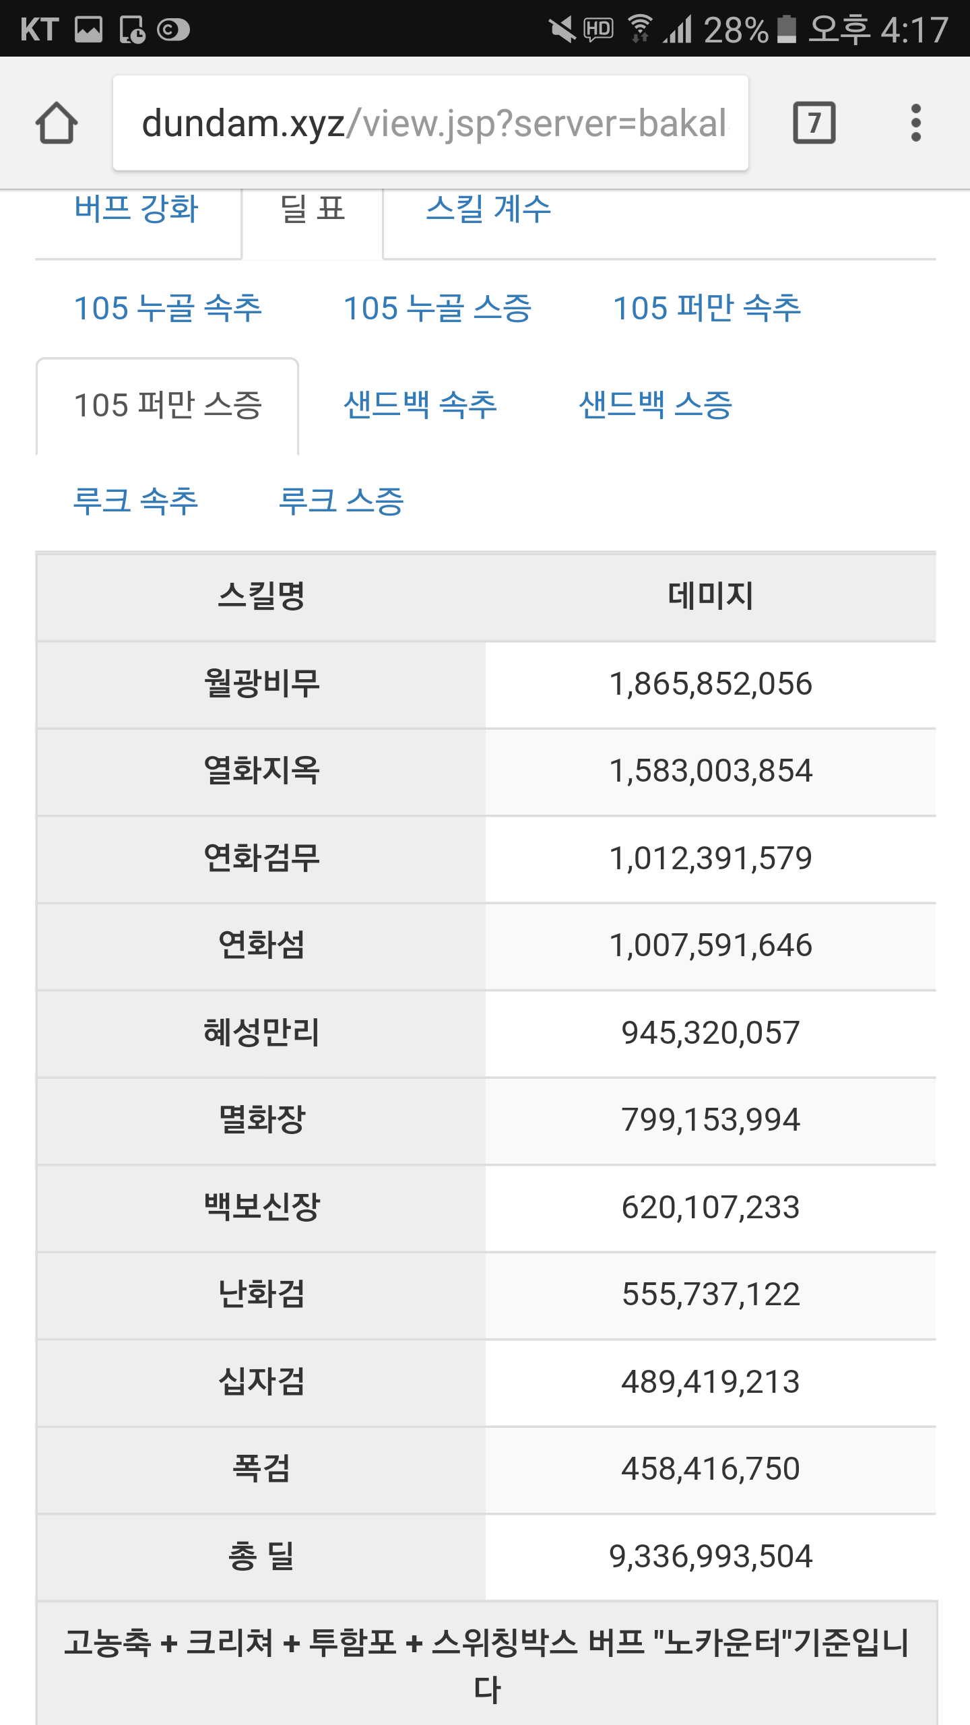
Task: Open the 105 누골 스증 tab
Action: pyautogui.click(x=438, y=309)
